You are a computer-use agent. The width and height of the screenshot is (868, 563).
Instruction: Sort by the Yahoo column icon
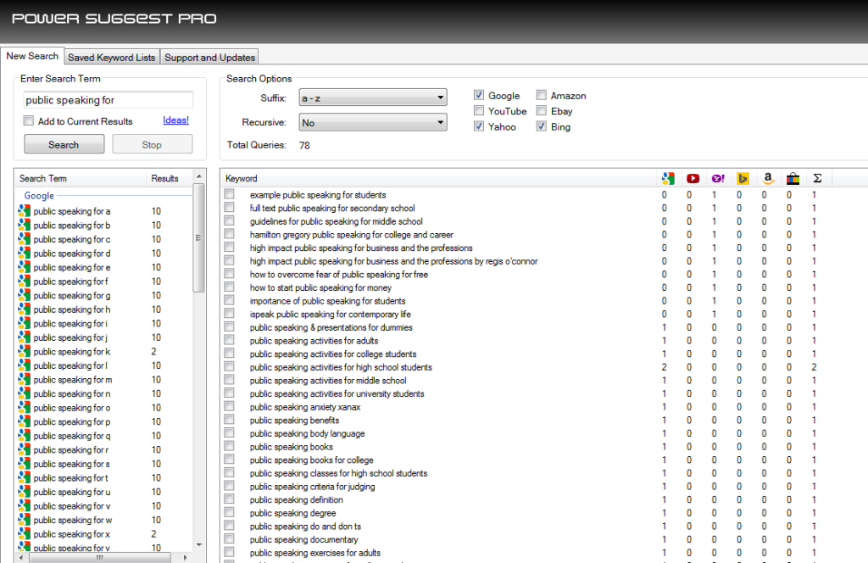point(718,178)
